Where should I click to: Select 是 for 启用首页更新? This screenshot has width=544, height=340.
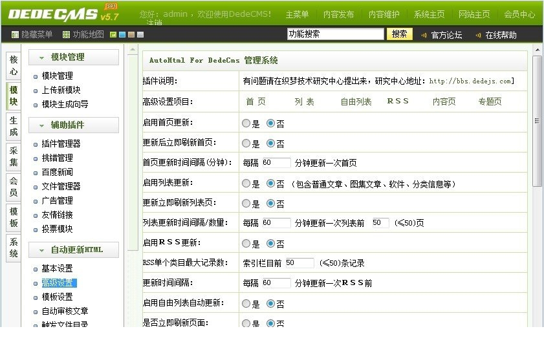[x=246, y=123]
